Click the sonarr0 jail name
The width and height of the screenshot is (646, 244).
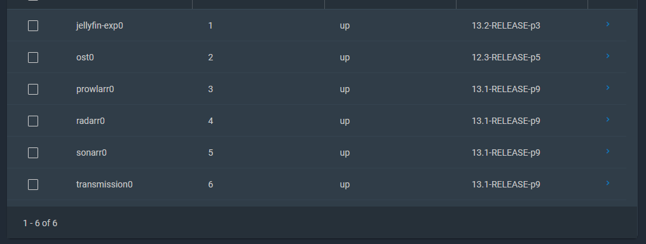click(92, 152)
